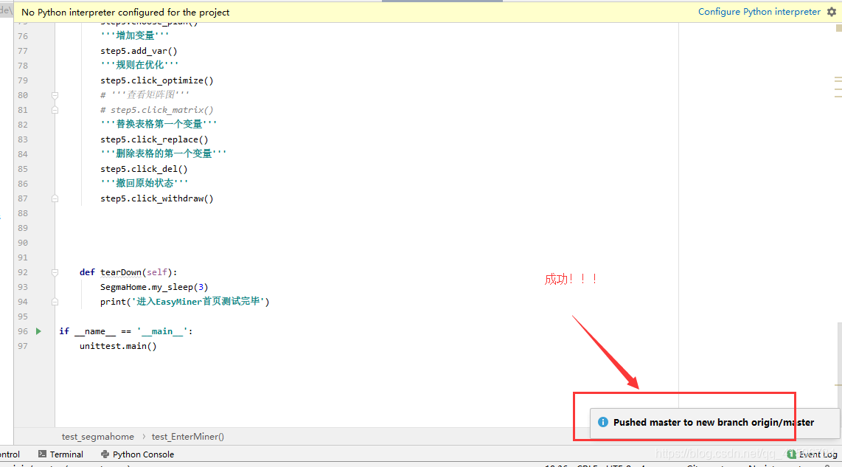Image resolution: width=842 pixels, height=467 pixels.
Task: Click line number 97 in the gutter
Action: (23, 346)
